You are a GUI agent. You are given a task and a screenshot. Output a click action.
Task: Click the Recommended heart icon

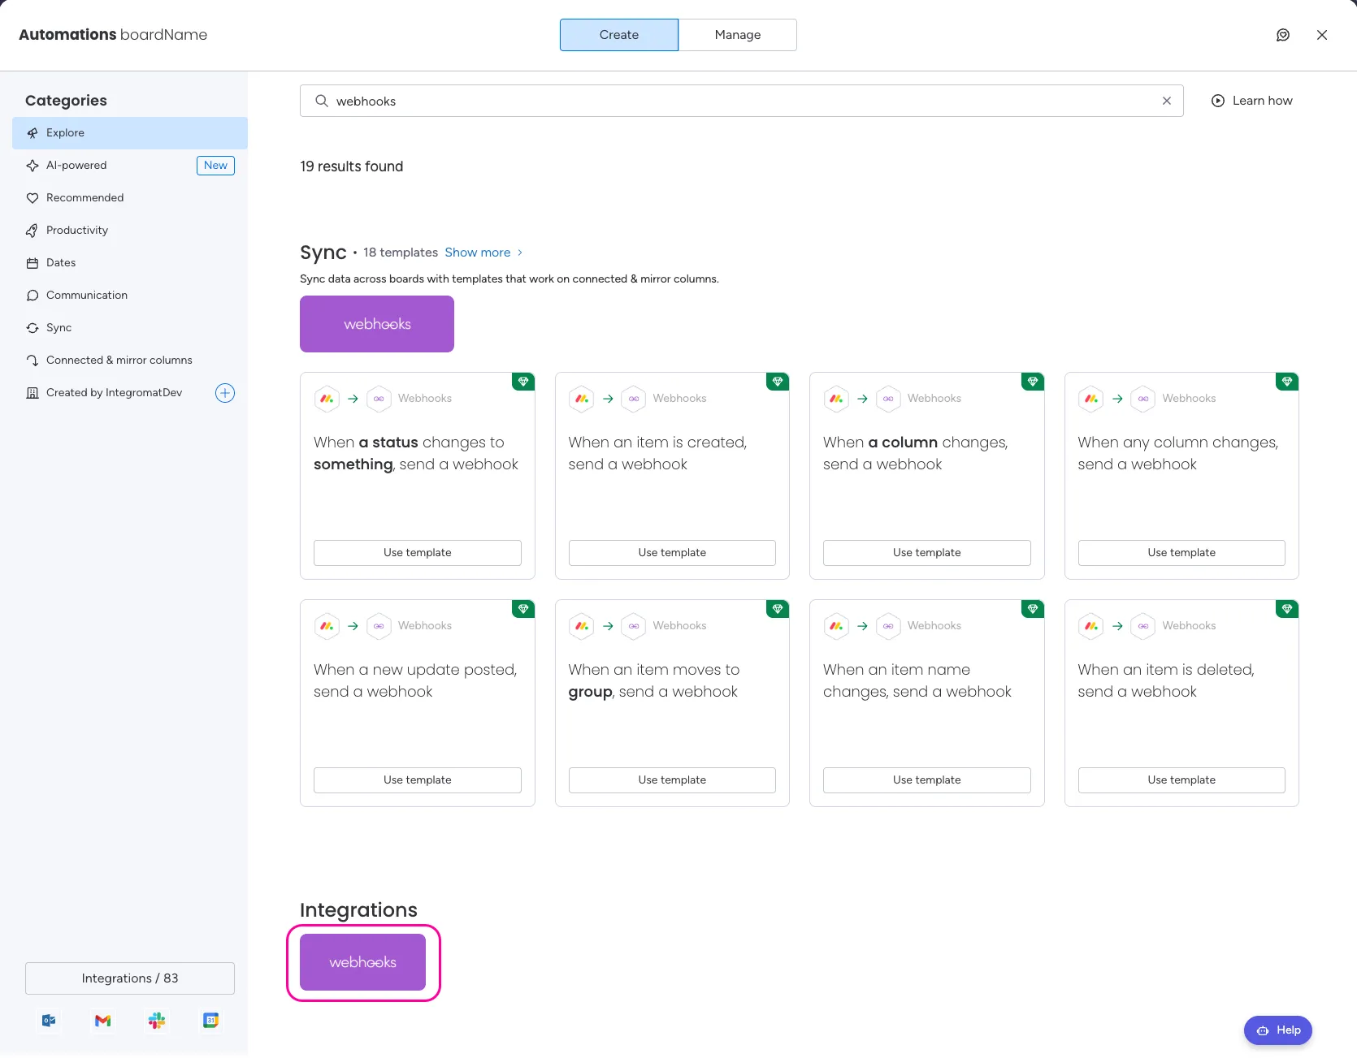tap(33, 198)
